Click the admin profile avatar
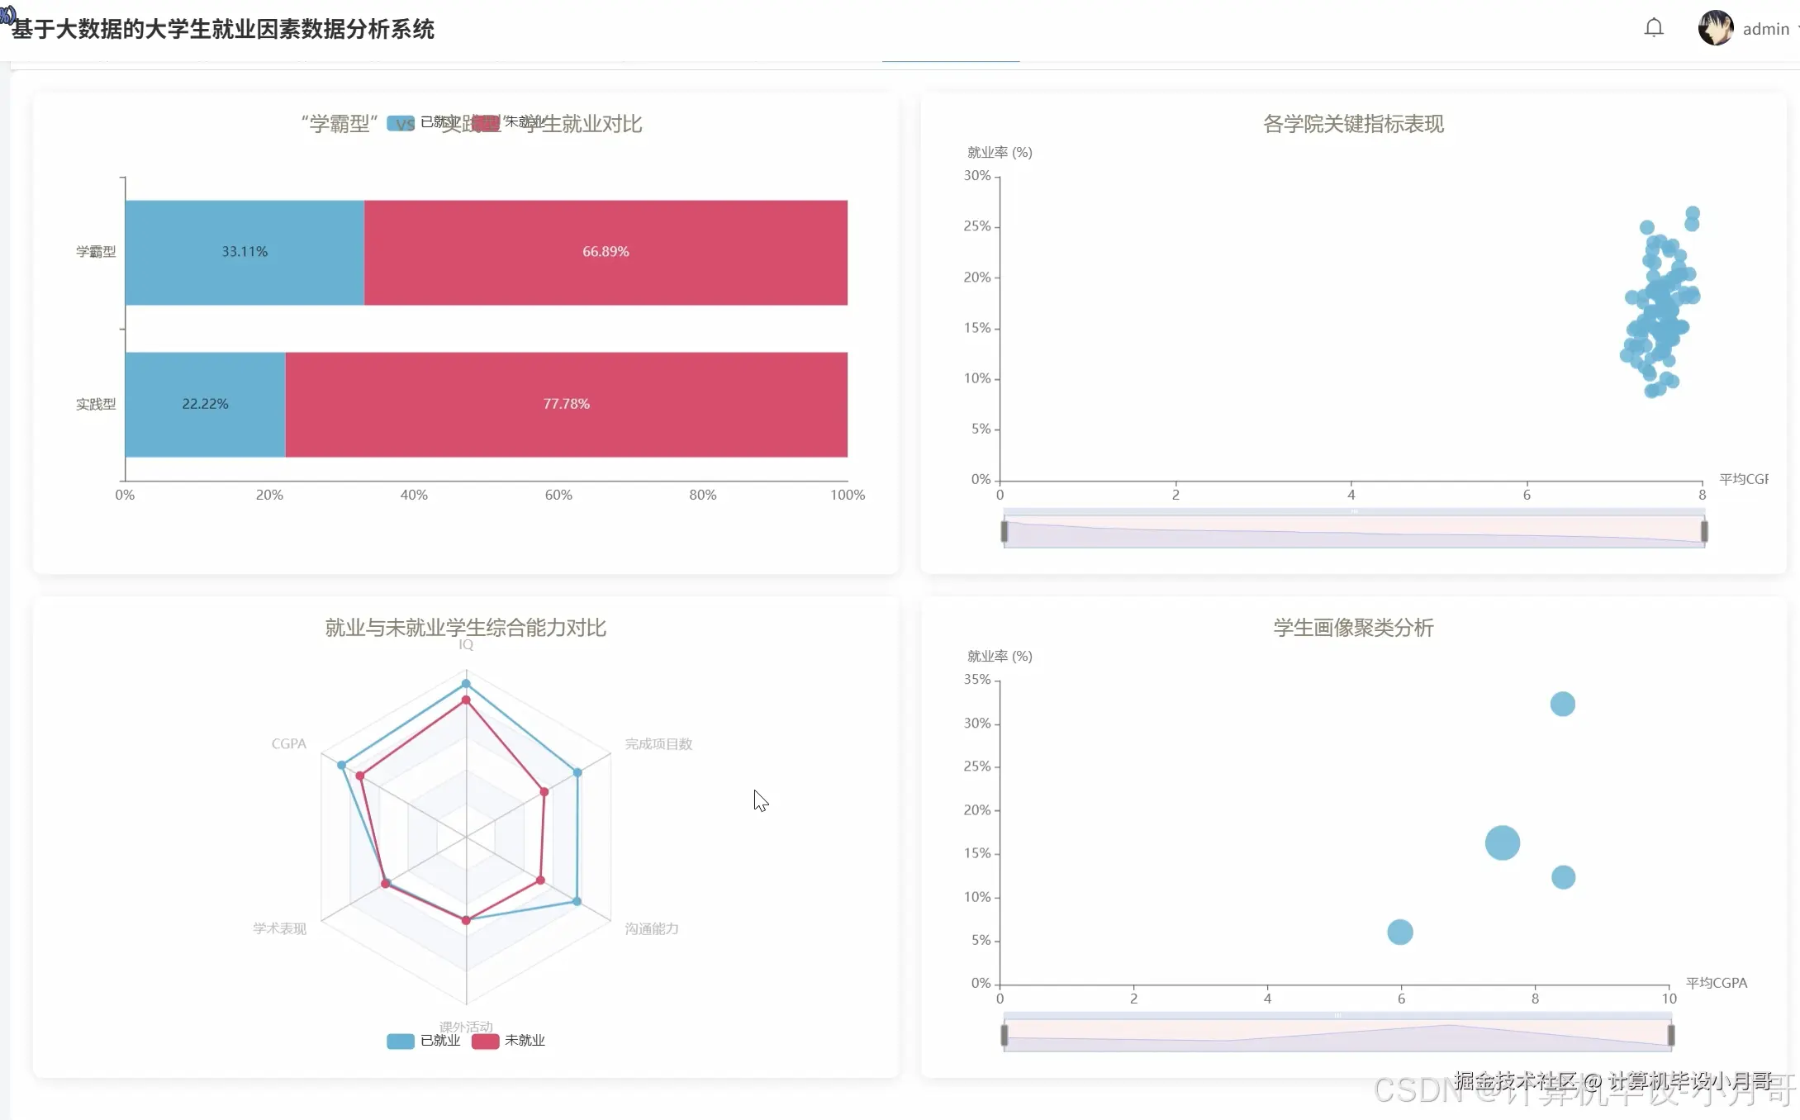 coord(1715,27)
